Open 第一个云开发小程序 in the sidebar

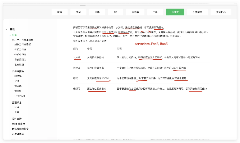pyautogui.click(x=23, y=40)
